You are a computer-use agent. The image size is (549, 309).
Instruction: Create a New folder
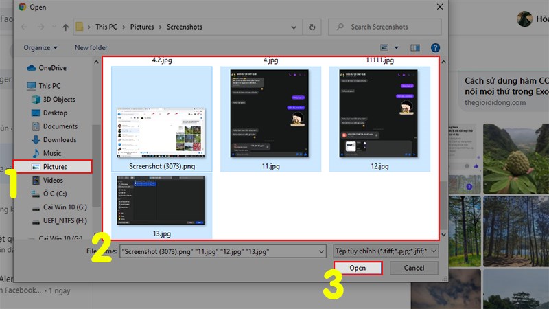click(91, 47)
